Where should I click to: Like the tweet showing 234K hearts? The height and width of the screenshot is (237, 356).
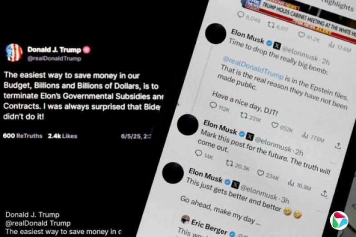[x=261, y=173]
